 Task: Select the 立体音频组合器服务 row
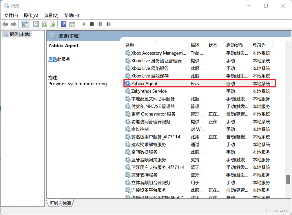(198, 183)
